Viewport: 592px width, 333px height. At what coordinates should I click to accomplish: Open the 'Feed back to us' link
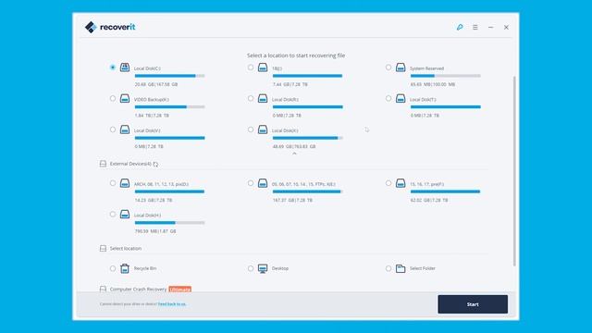pyautogui.click(x=172, y=304)
